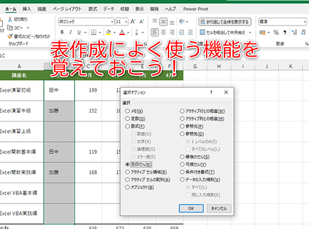Image resolution: width=309 pixels, height=229 pixels.
Task: Click the red font color button
Action: [x=122, y=32]
